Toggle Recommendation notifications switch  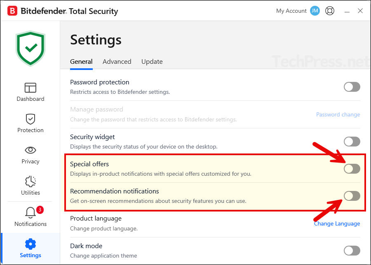pos(352,196)
